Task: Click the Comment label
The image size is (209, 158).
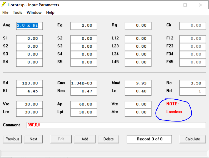Action: tap(12, 125)
